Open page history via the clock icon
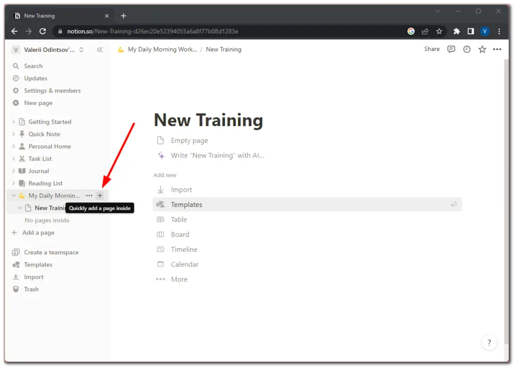517x370 pixels. pos(467,49)
